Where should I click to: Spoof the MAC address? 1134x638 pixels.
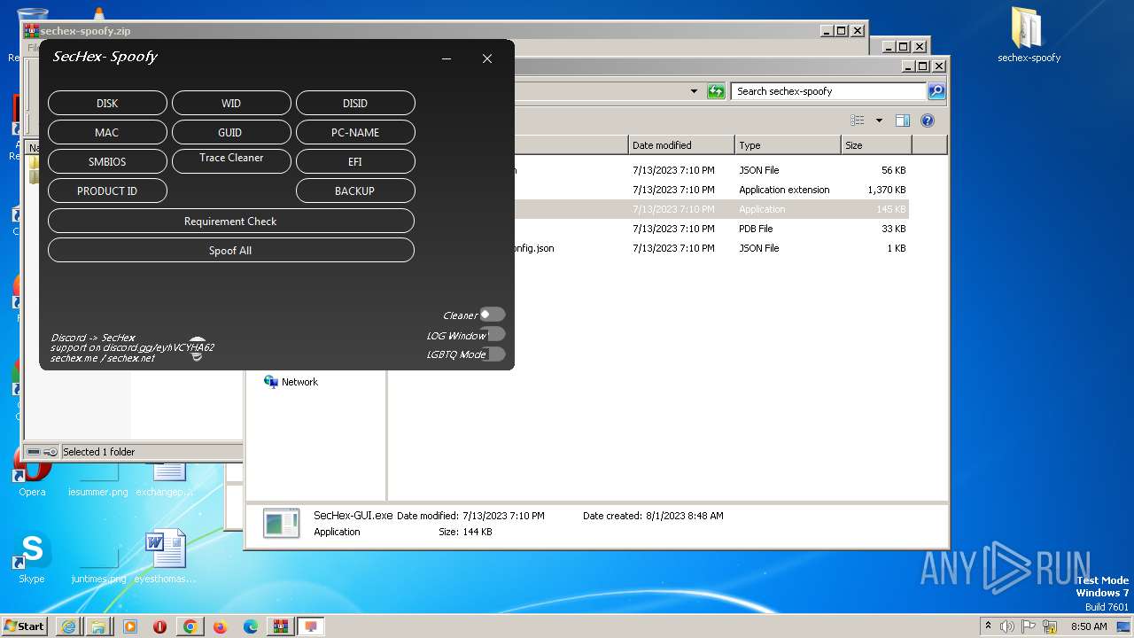click(x=107, y=132)
